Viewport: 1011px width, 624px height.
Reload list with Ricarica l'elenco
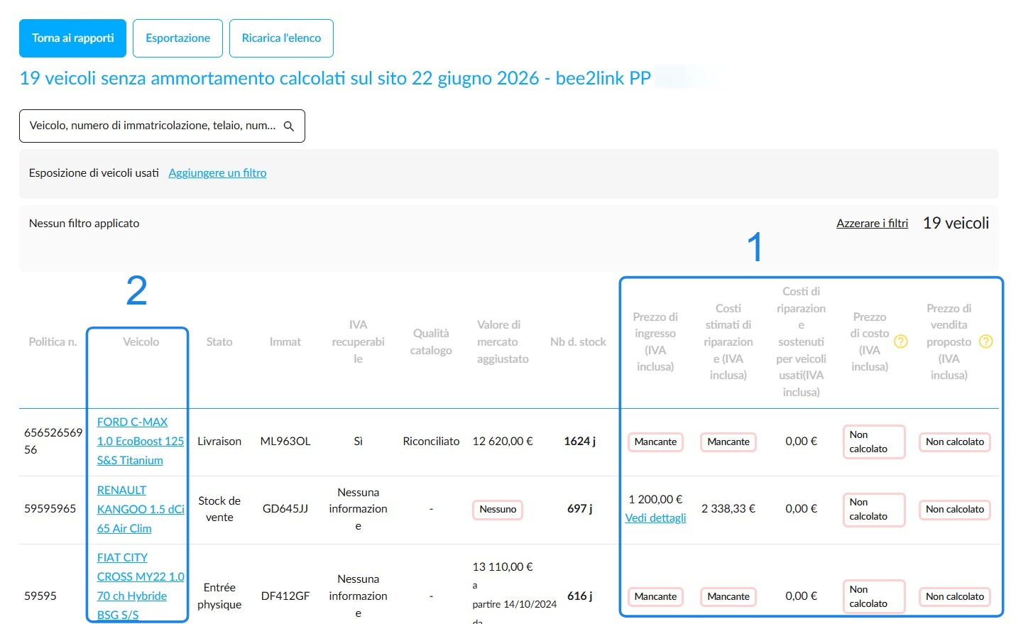281,38
